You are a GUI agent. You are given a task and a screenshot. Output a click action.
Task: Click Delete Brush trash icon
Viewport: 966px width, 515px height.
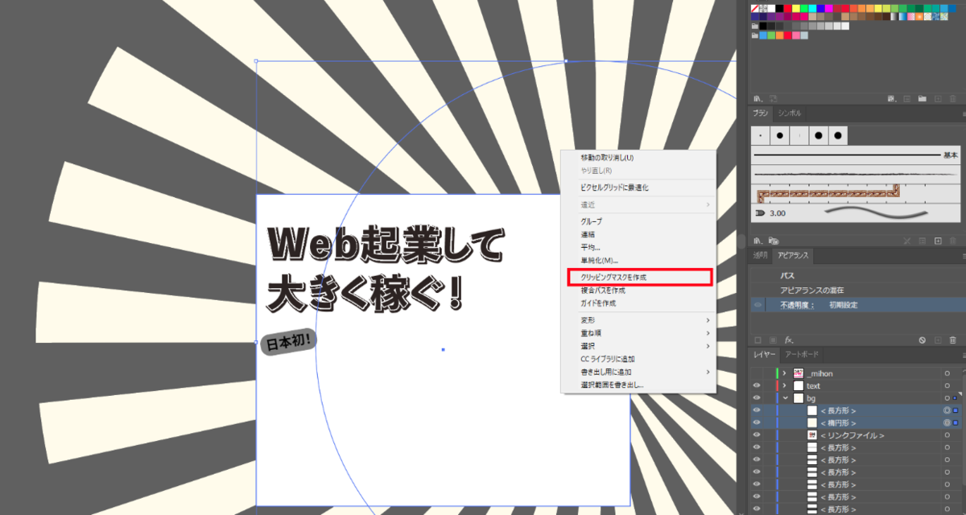pyautogui.click(x=952, y=241)
